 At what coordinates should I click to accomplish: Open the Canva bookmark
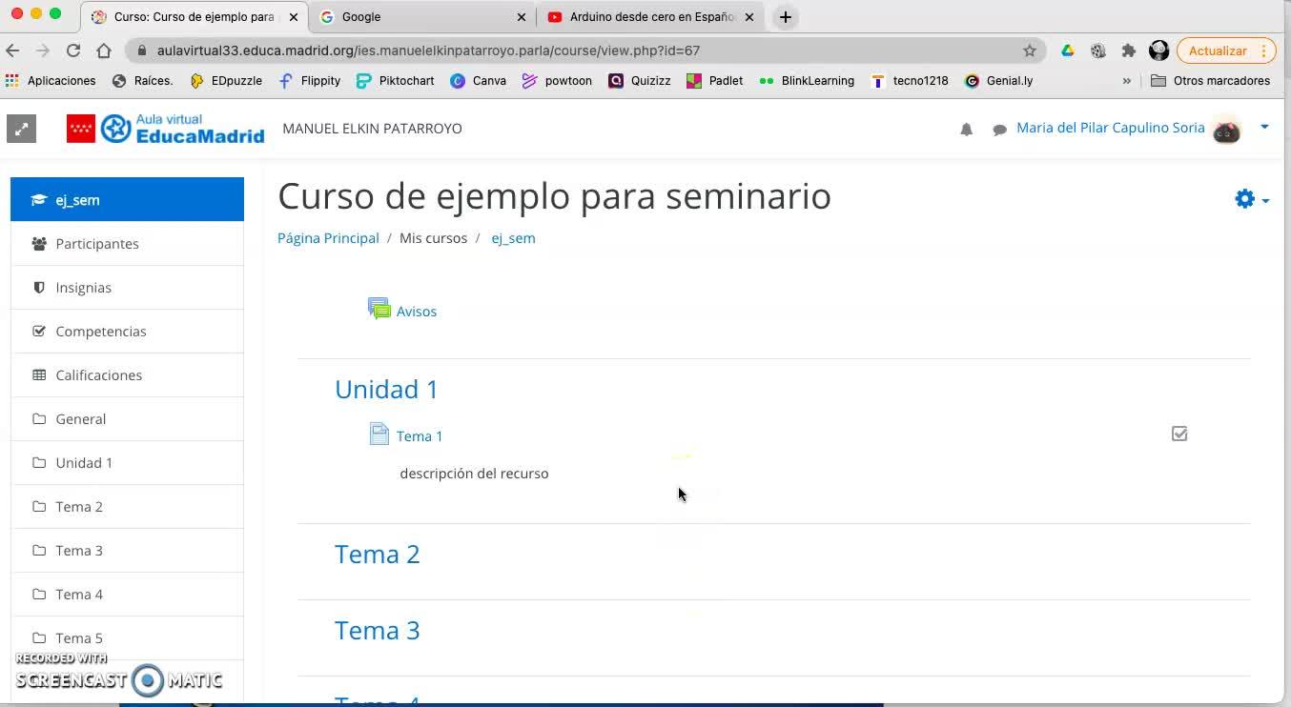[x=479, y=81]
